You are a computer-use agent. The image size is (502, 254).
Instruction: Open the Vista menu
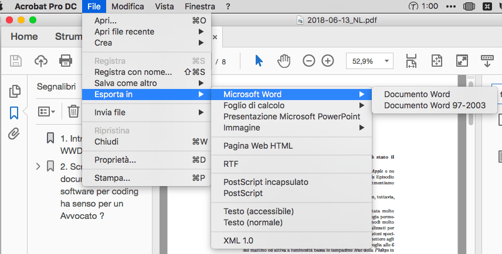165,6
